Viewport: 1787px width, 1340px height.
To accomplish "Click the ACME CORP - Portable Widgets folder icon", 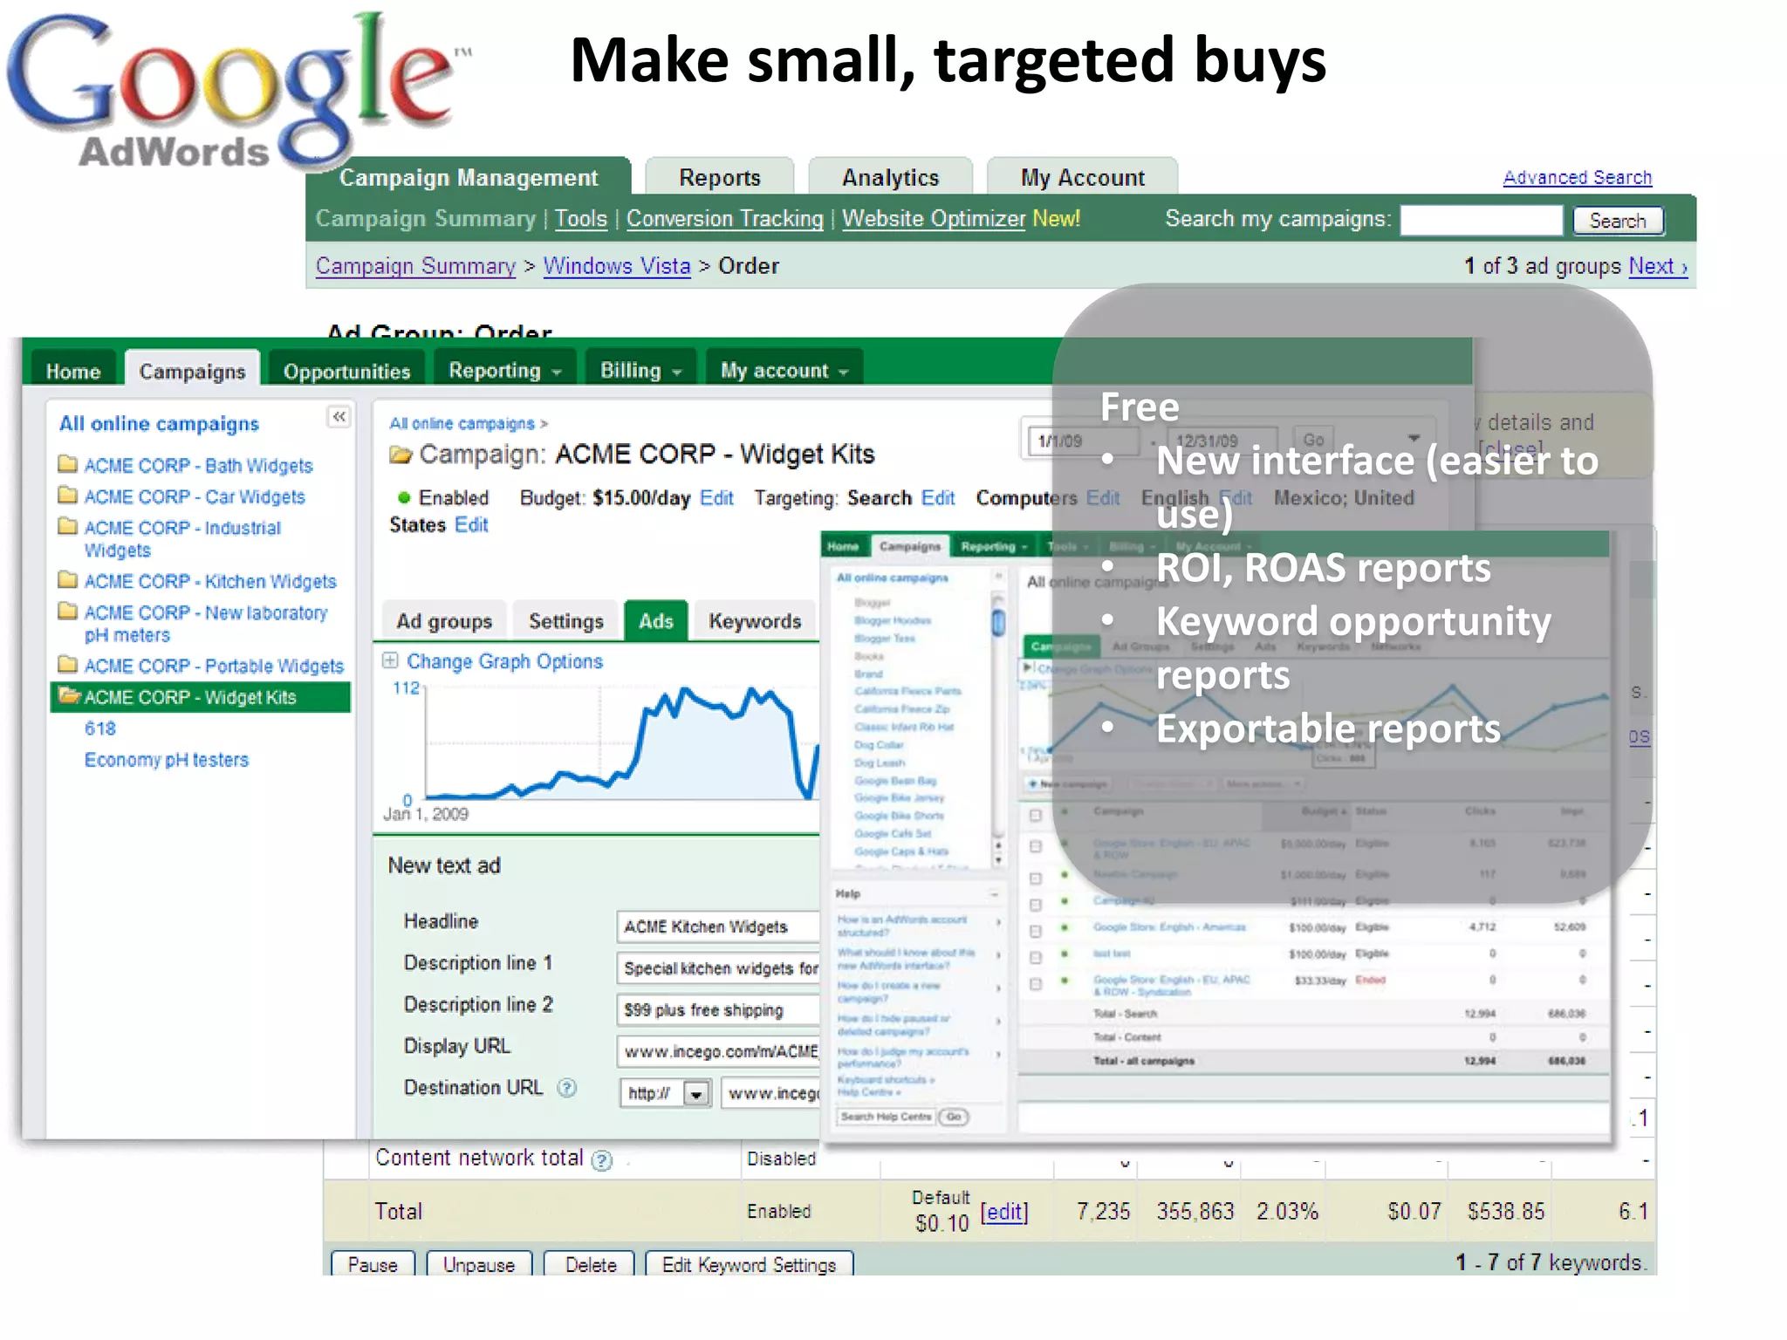I will pos(67,664).
